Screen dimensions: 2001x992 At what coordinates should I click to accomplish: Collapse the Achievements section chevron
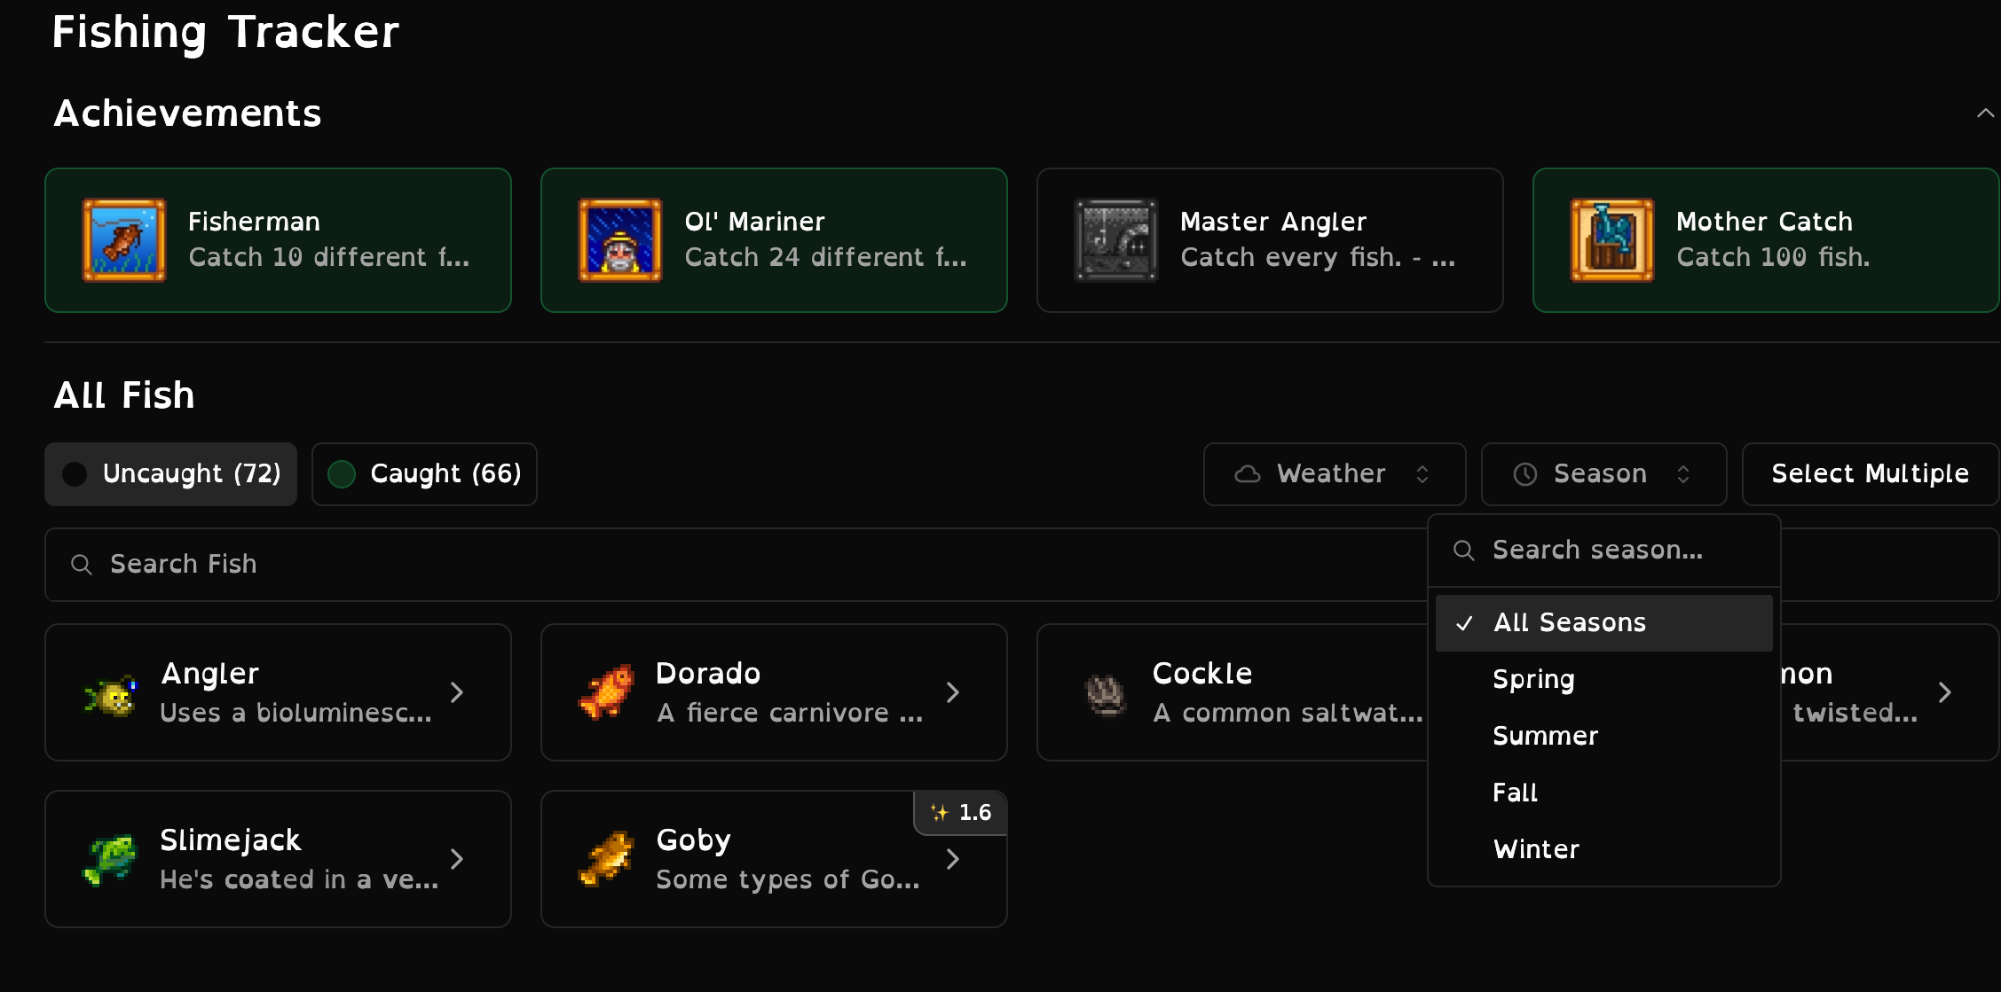coord(1985,113)
